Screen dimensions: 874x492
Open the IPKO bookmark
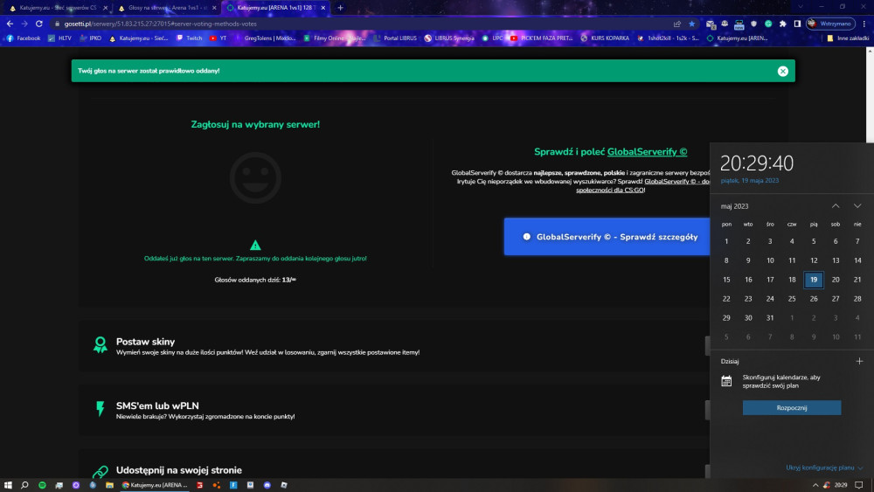coord(90,38)
